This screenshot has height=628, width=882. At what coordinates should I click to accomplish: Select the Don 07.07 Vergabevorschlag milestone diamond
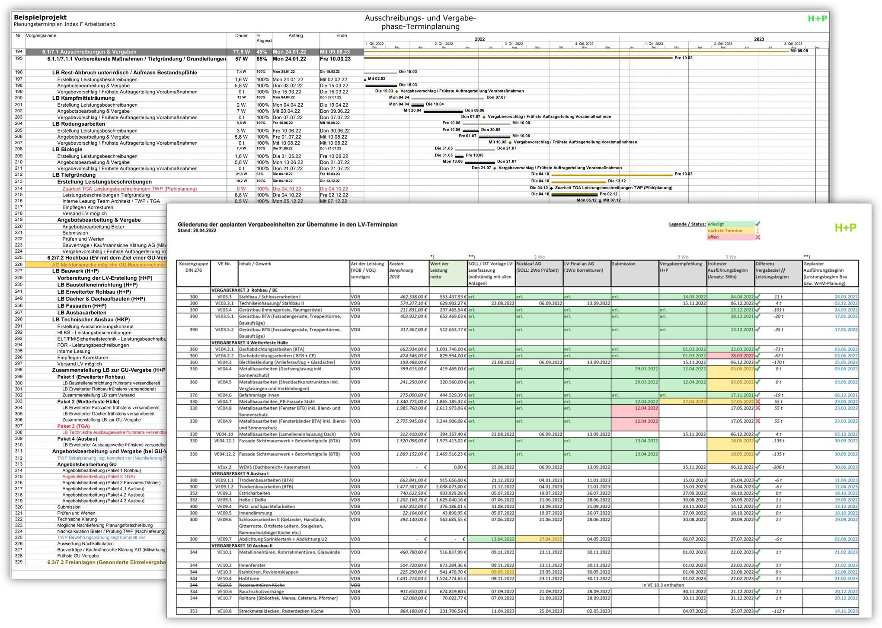click(484, 117)
